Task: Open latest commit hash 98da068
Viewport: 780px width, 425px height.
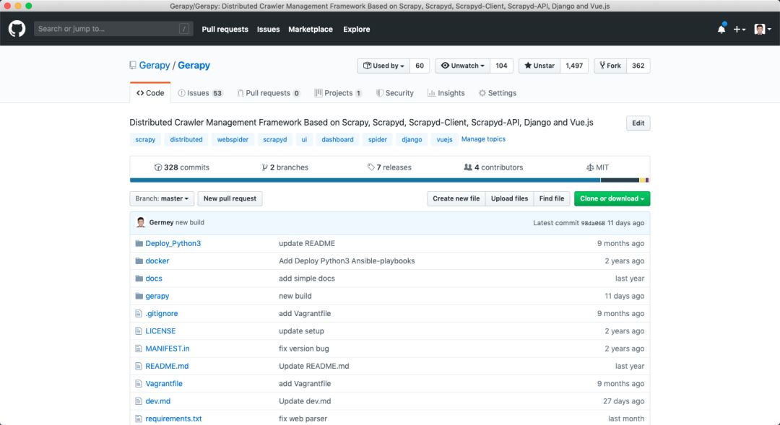Action: pyautogui.click(x=593, y=223)
